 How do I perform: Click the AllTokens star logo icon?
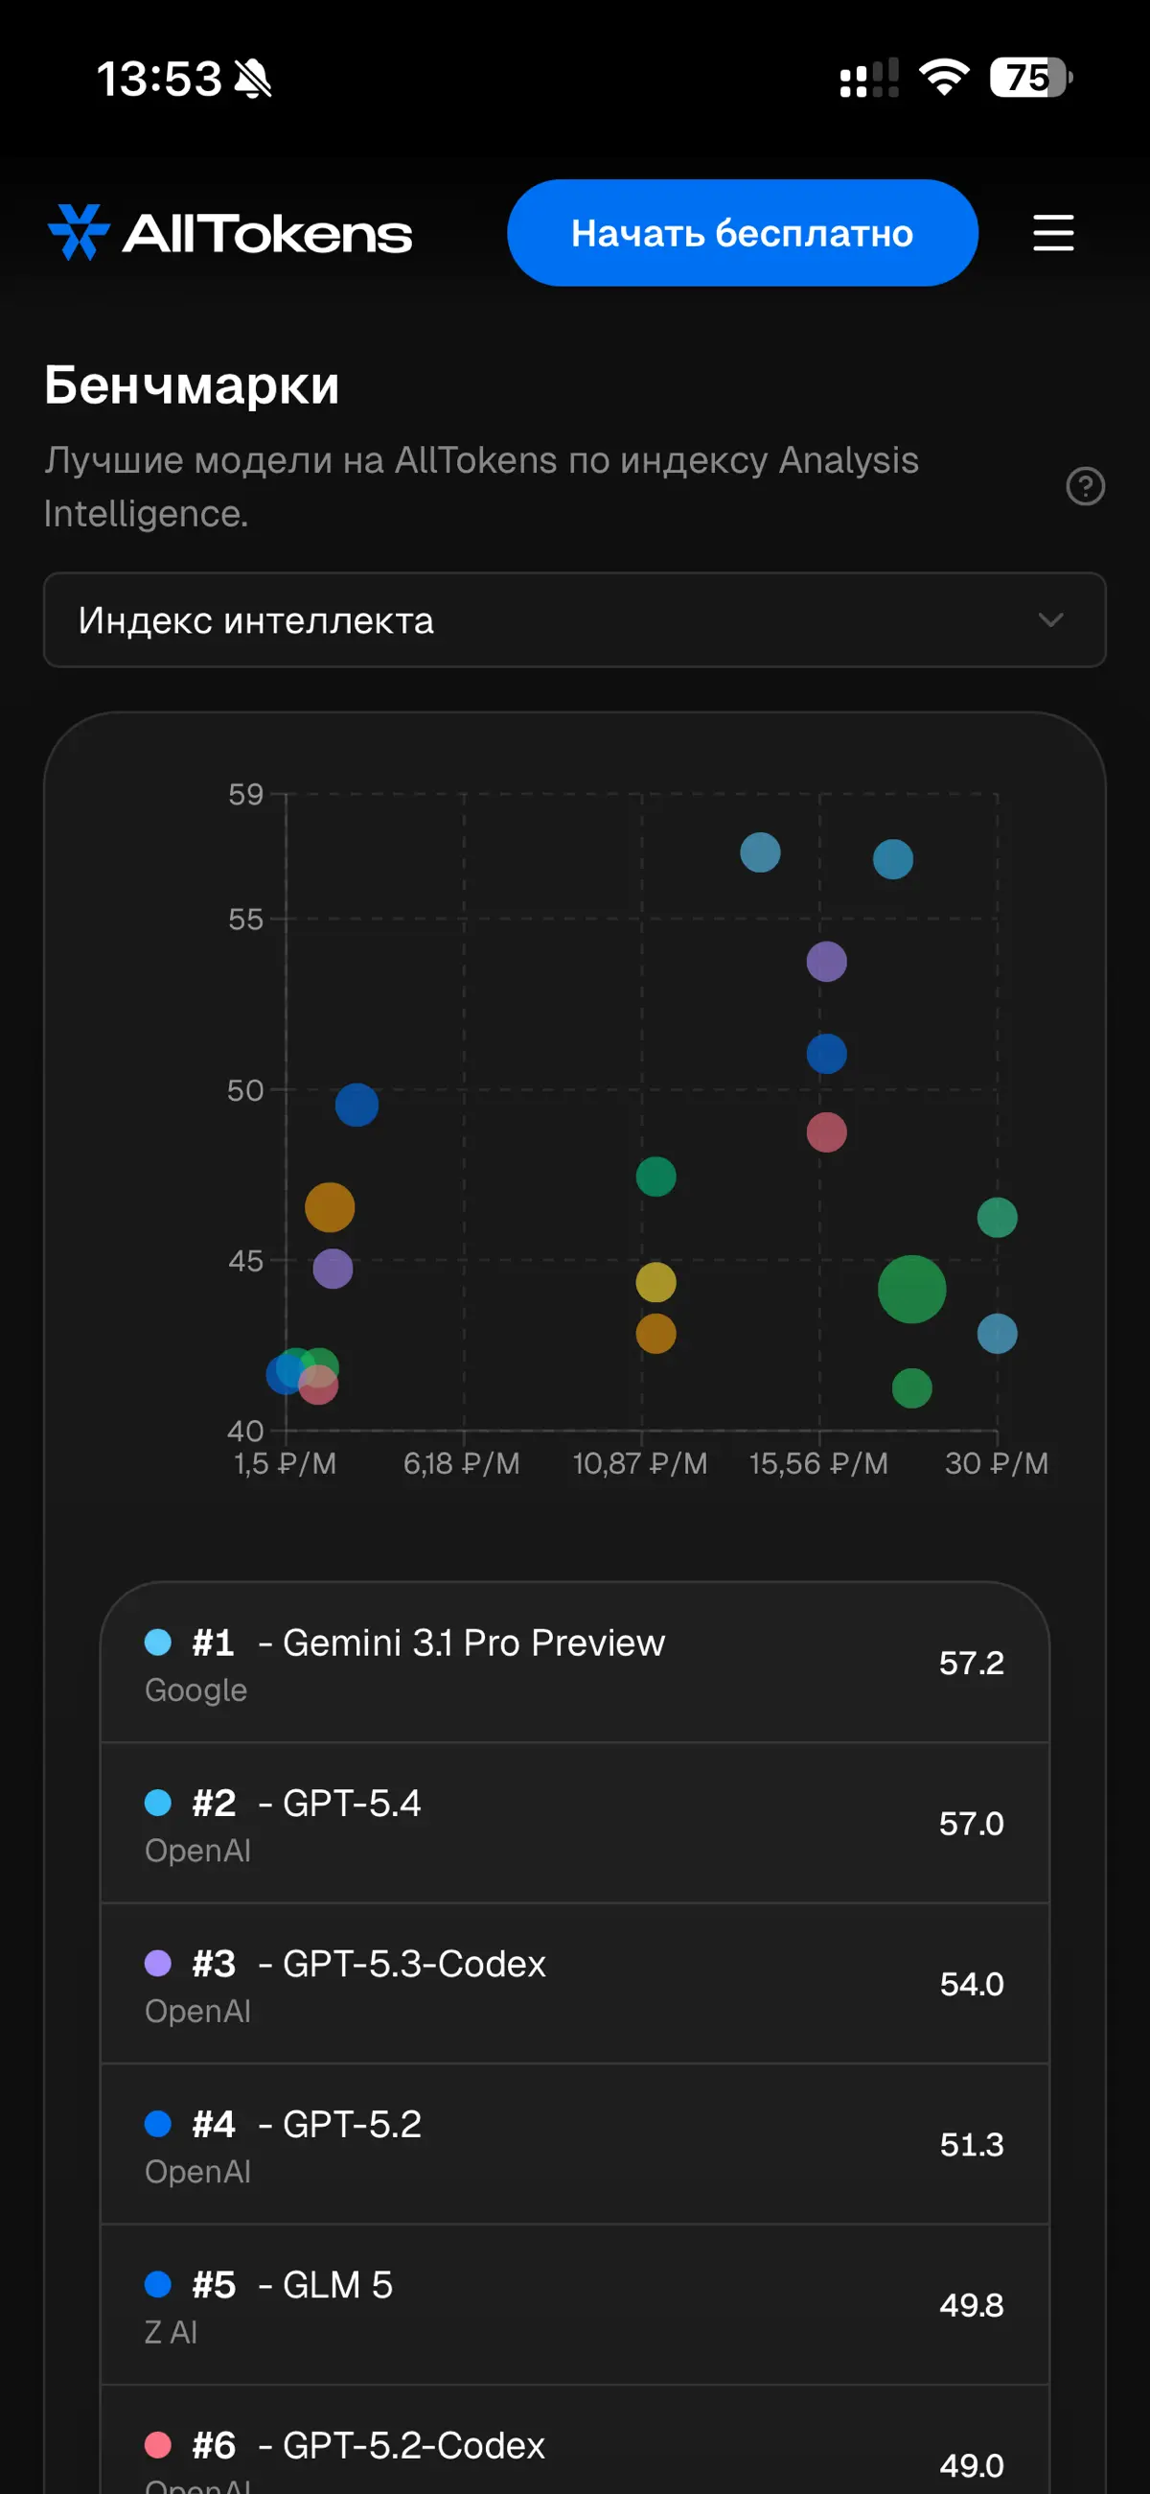[x=79, y=232]
